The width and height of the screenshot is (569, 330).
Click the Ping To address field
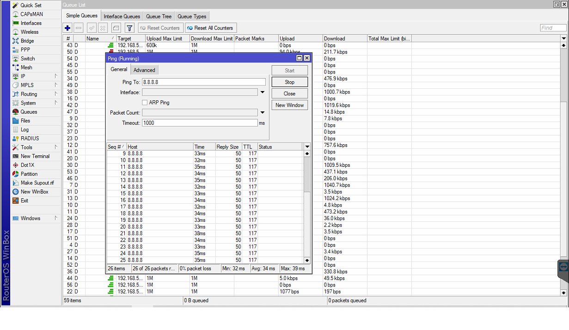pos(204,82)
